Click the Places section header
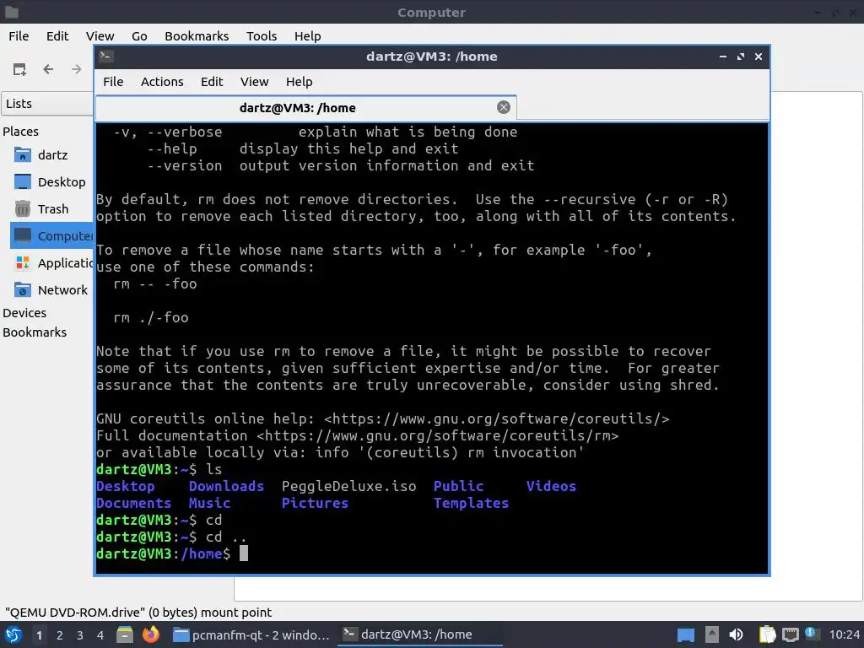 [20, 132]
